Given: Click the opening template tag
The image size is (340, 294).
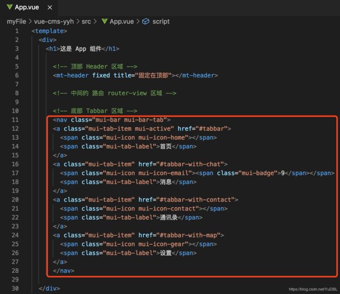Looking at the screenshot, I should pos(49,31).
